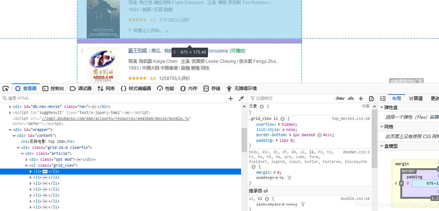Select the h1 豆瓣电影 Top 250 node

(x=48, y=141)
